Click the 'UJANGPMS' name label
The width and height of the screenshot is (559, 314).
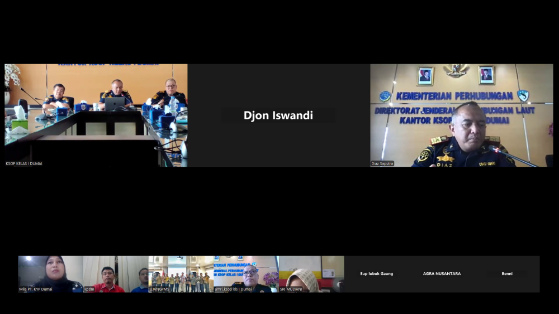[x=159, y=289]
